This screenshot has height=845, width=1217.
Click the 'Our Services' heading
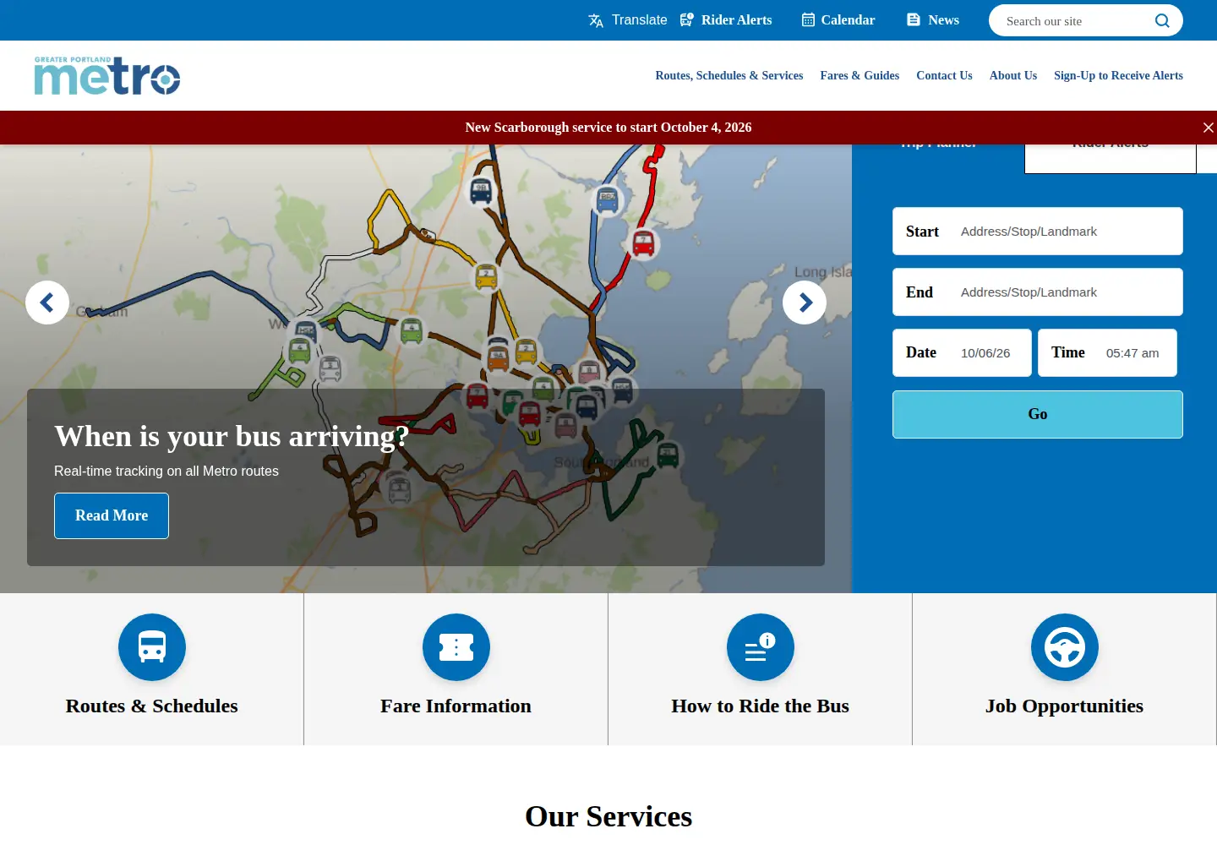(x=608, y=816)
